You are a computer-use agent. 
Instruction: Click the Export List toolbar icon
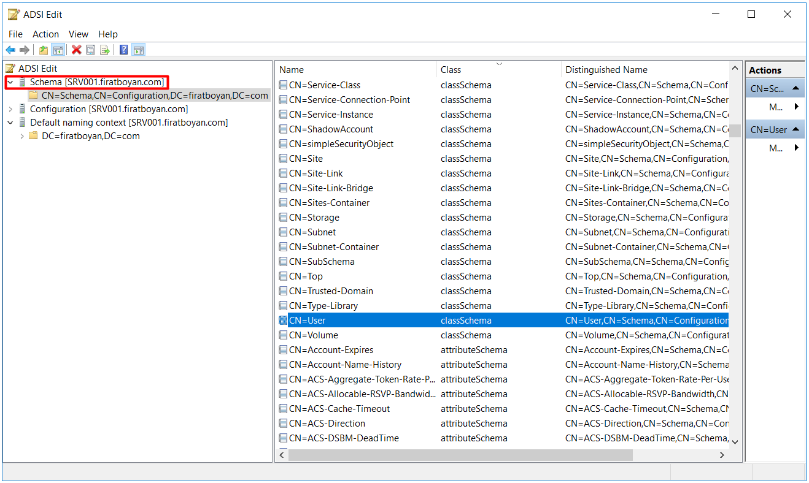tap(105, 50)
